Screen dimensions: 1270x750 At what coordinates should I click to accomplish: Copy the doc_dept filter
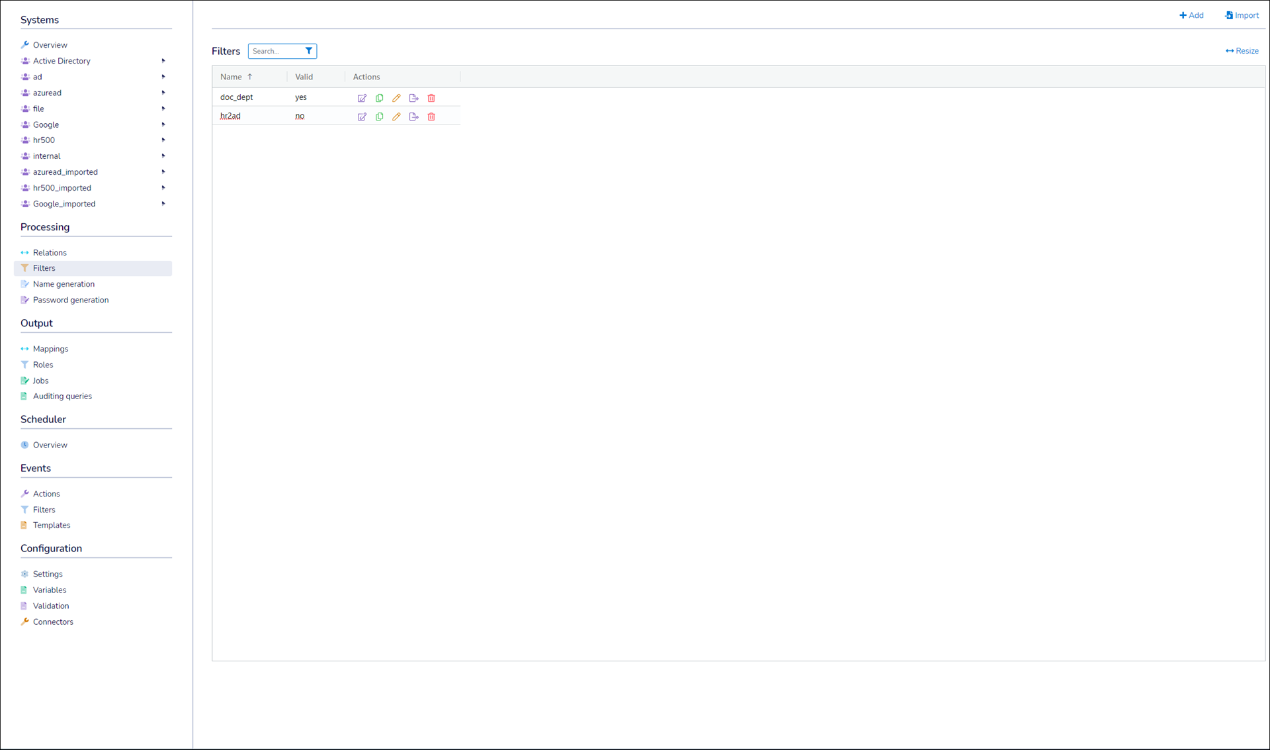click(379, 98)
